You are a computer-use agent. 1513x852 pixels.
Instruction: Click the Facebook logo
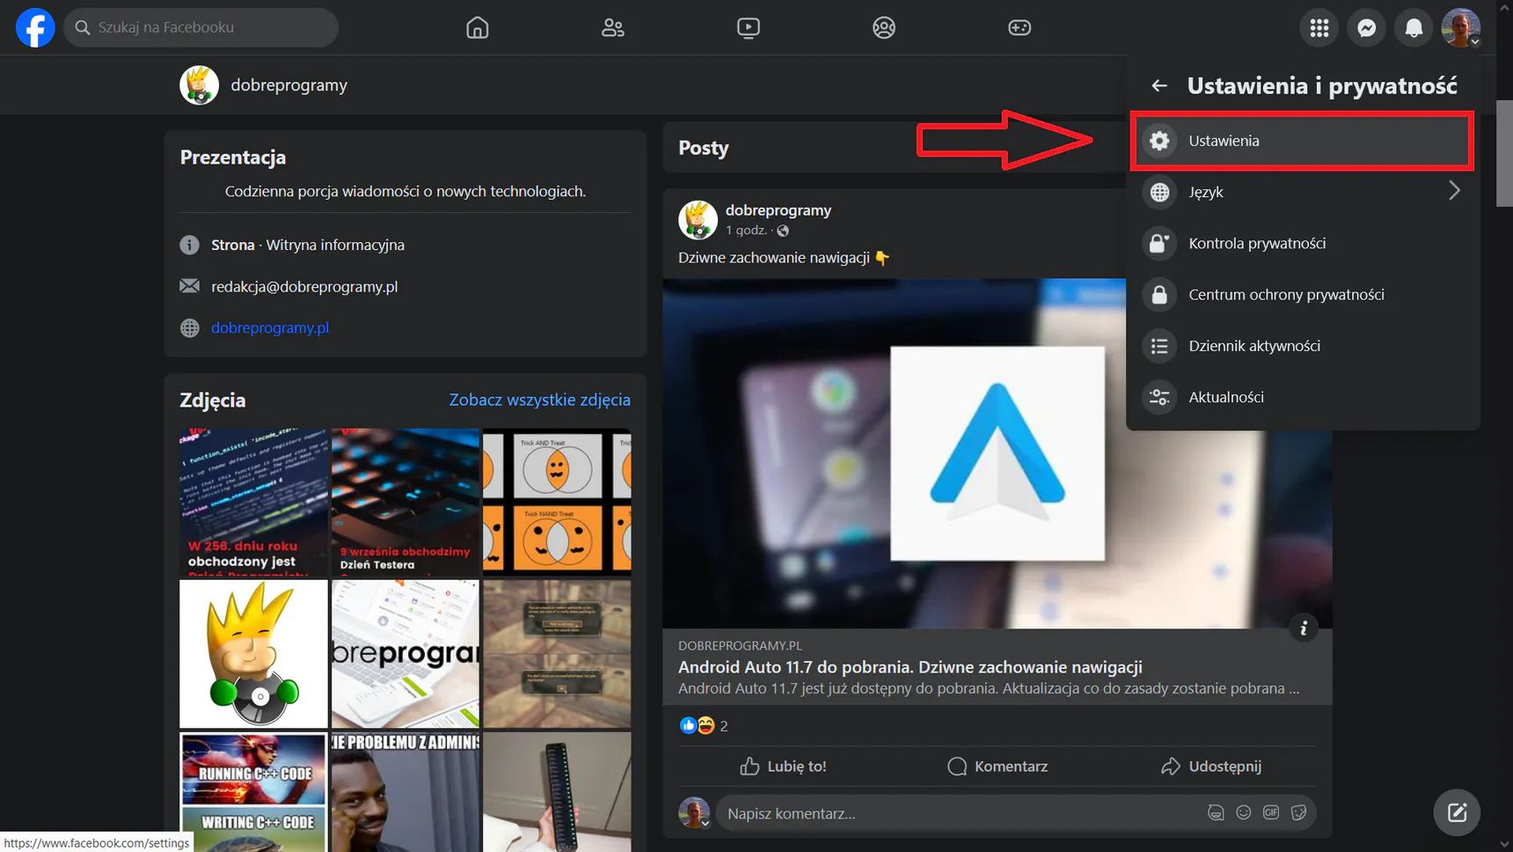tap(35, 27)
